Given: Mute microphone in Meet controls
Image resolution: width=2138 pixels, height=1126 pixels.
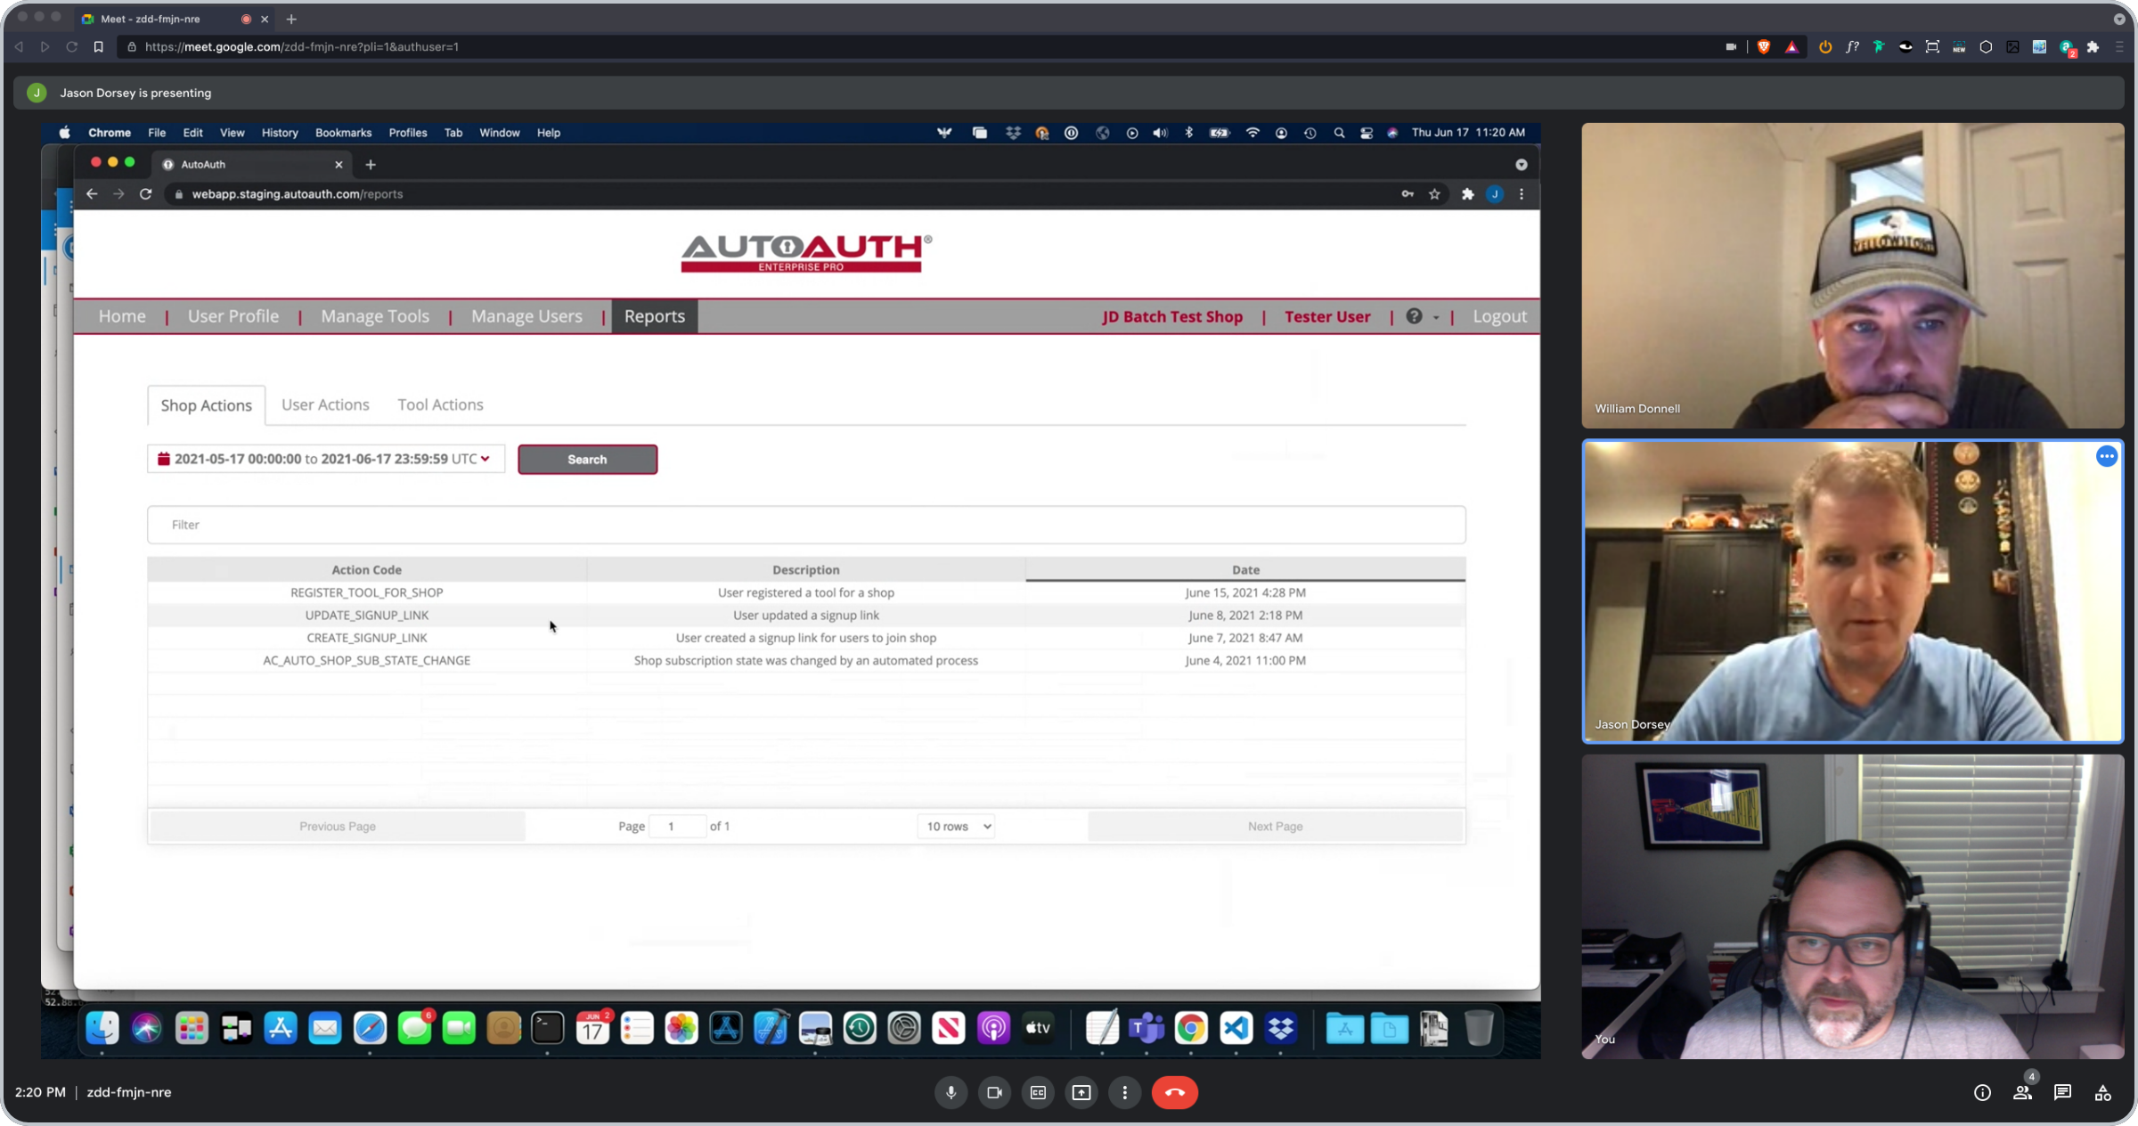Looking at the screenshot, I should 951,1092.
